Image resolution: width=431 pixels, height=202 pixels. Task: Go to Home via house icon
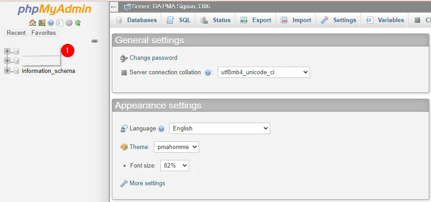click(x=33, y=23)
